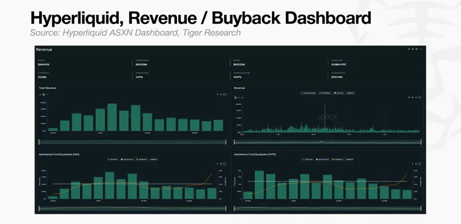
Task: Click the tallest bar in Buybacks (USD) chart
Action: coord(109,185)
